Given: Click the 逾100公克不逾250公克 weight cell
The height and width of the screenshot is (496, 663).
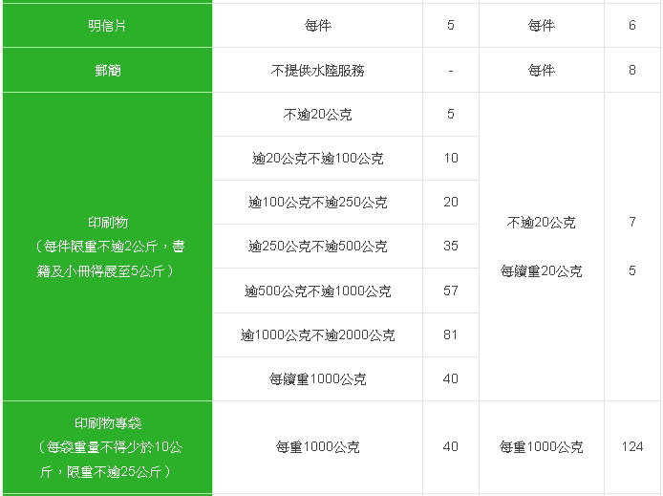Looking at the screenshot, I should click(317, 203).
